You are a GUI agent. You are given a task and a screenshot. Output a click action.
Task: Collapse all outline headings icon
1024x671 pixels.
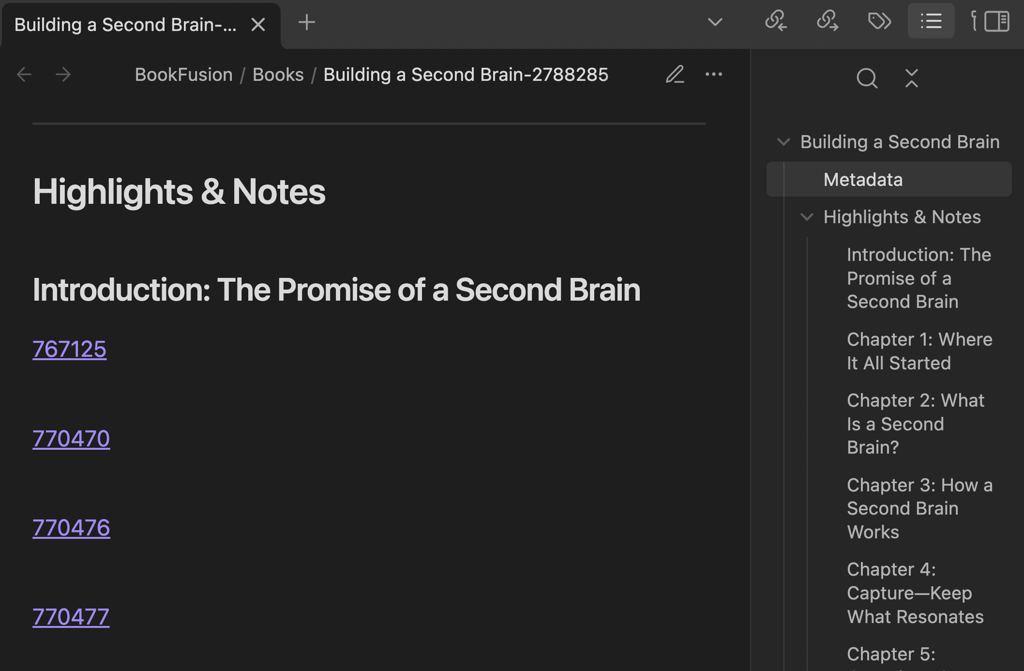(912, 78)
